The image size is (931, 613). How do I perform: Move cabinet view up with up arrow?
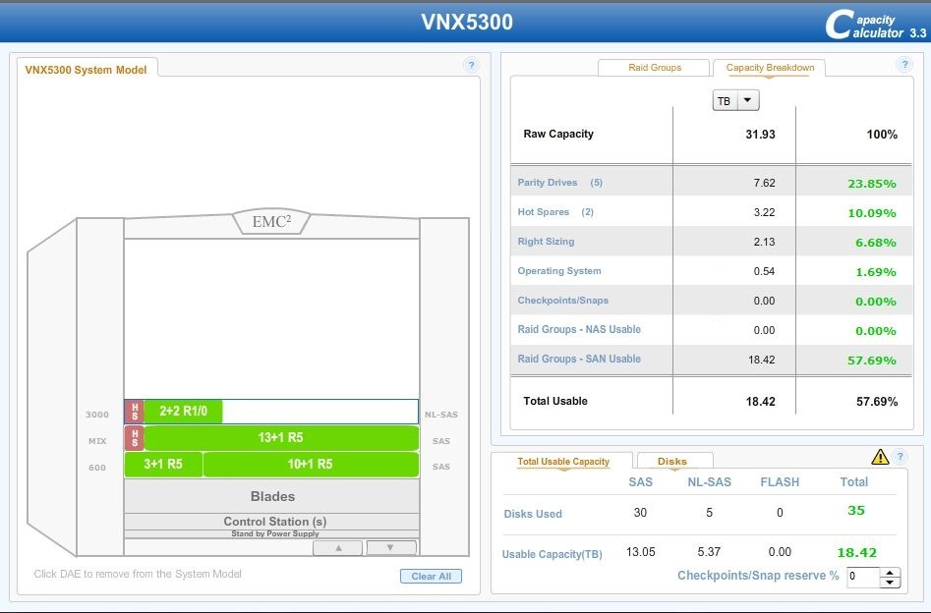pyautogui.click(x=338, y=548)
